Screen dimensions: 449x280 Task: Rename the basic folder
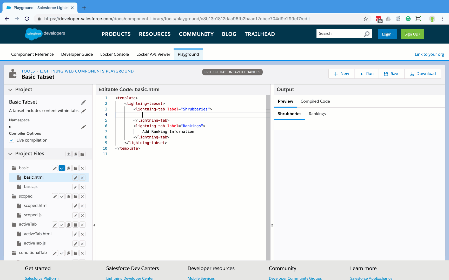pyautogui.click(x=55, y=168)
